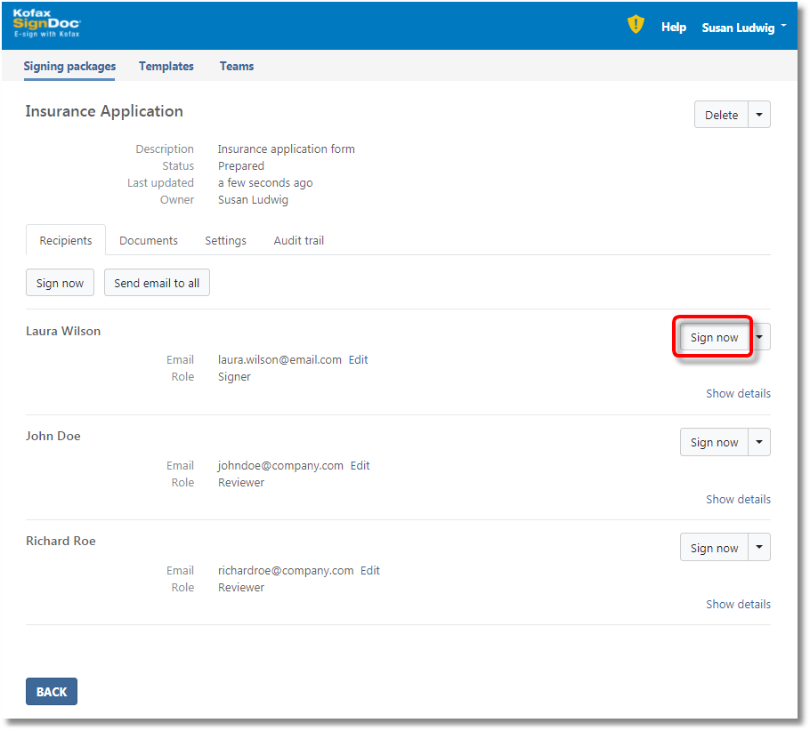Screen dimensions: 810x731
Task: Expand the dropdown arrow next to Delete
Action: click(x=759, y=115)
